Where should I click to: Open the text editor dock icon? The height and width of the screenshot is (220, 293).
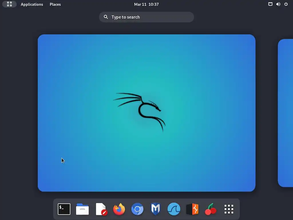[x=101, y=209]
